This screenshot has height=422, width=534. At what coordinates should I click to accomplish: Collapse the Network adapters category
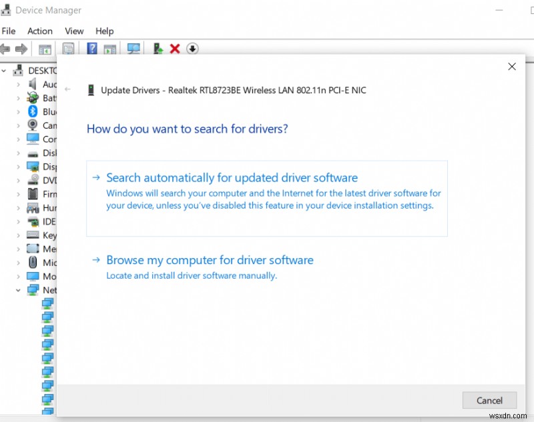click(18, 290)
